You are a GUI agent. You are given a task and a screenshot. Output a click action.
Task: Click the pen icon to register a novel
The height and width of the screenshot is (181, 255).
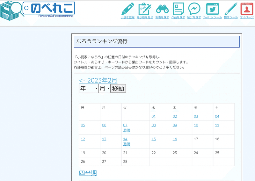point(128,9)
